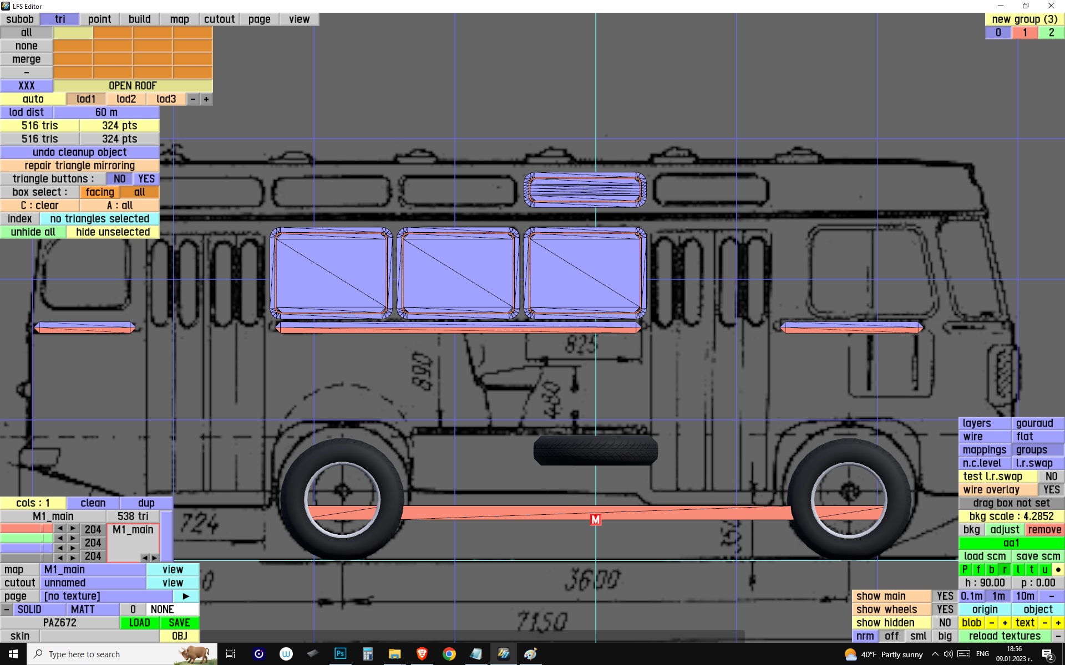Open Photoshop from the taskbar
This screenshot has width=1065, height=665.
[340, 654]
